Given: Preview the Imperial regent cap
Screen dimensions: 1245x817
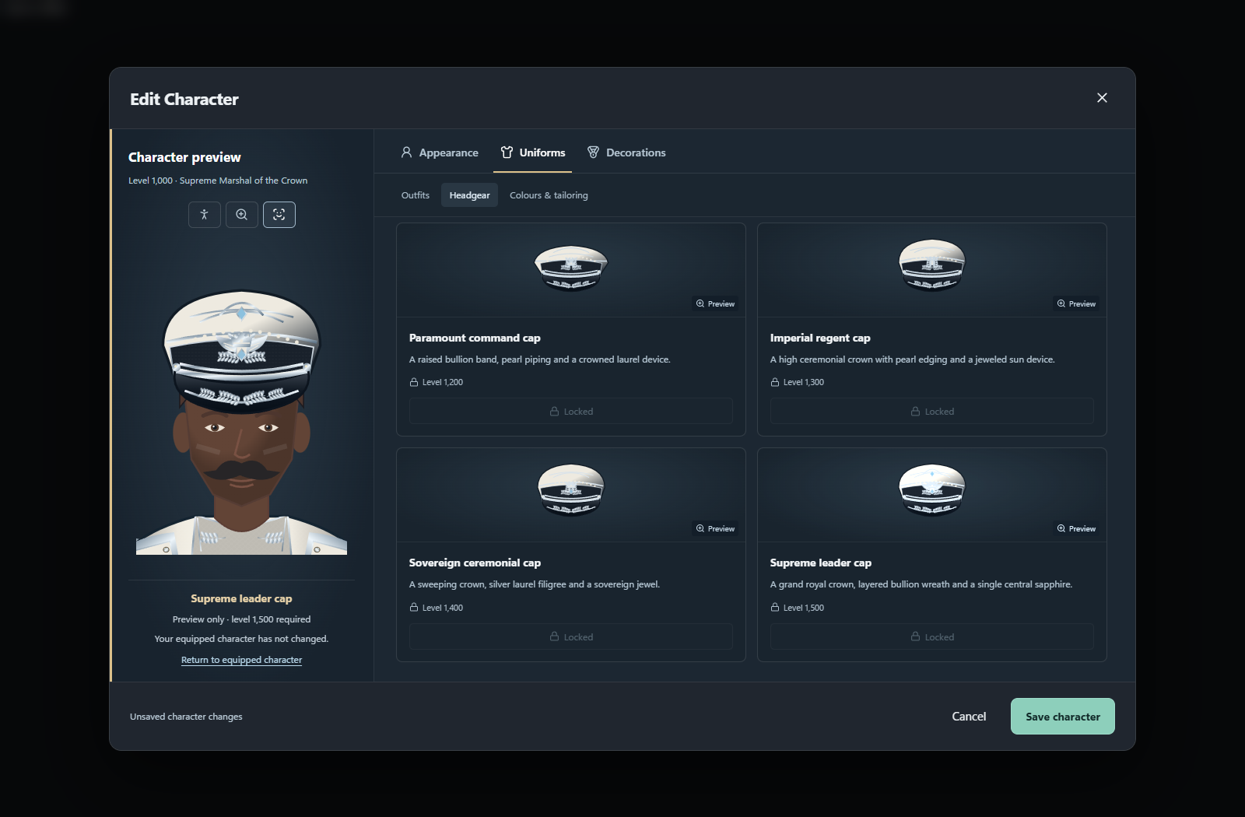Looking at the screenshot, I should (x=1076, y=303).
